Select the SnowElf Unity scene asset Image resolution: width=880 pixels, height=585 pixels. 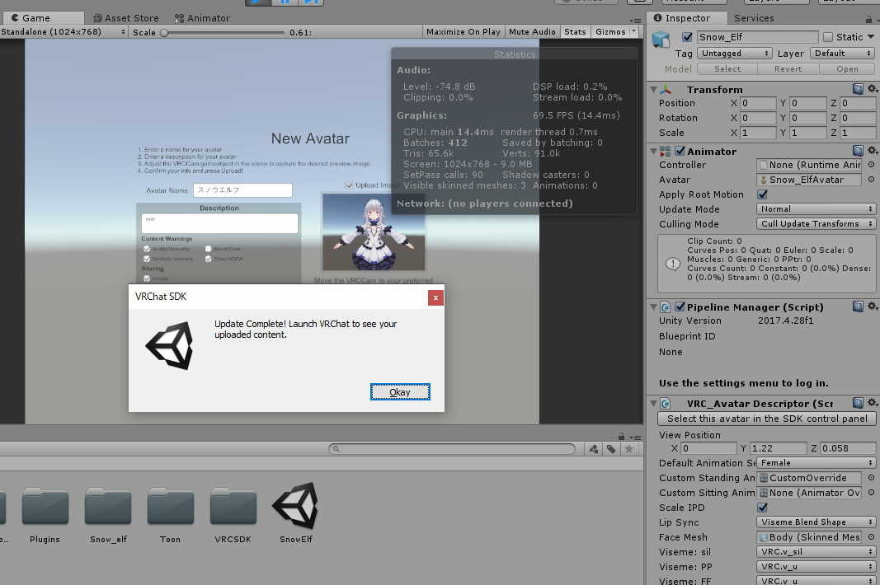(296, 512)
